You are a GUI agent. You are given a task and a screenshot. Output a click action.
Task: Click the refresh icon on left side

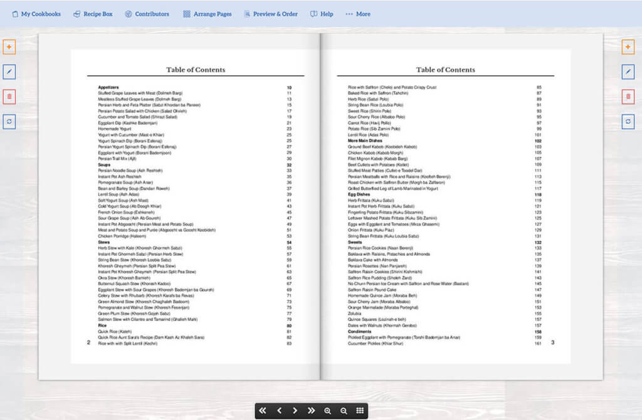coord(9,122)
